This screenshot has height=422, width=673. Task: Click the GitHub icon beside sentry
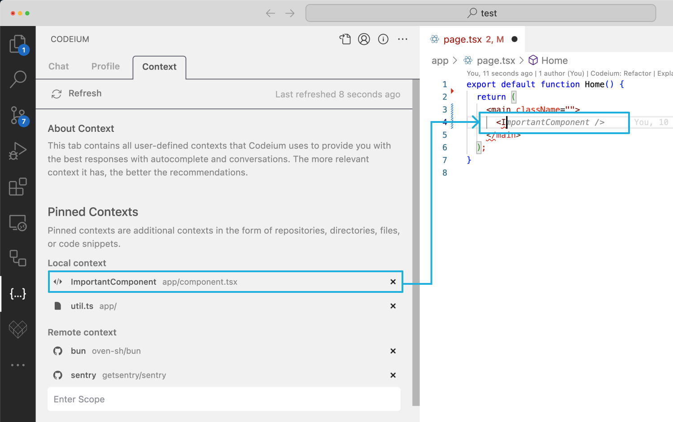pos(58,375)
